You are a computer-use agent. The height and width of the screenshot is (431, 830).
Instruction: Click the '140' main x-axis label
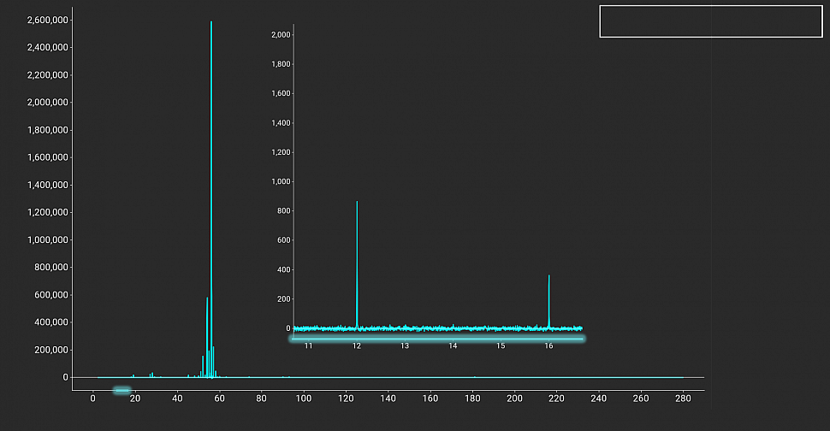point(388,399)
